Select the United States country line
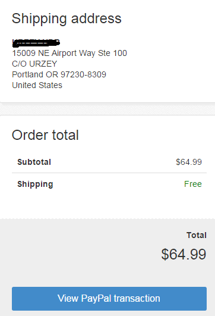 [x=37, y=85]
